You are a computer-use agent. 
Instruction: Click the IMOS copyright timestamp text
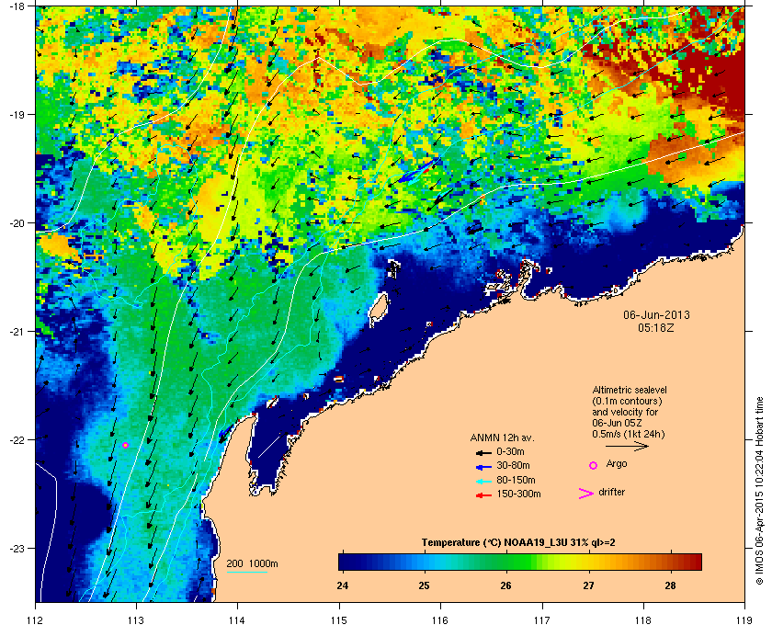tap(760, 490)
